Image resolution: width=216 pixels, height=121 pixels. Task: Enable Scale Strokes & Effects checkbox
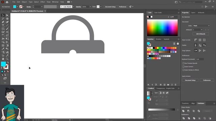click(183, 70)
